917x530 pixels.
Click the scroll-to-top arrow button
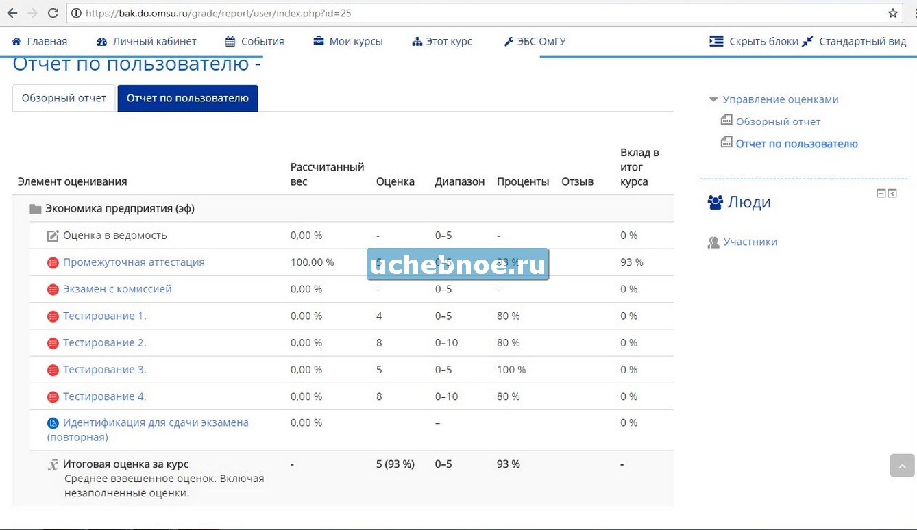(902, 466)
